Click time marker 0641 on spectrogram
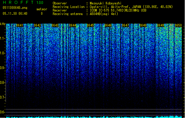Viewport: 185px width, 118px height. (20, 25)
